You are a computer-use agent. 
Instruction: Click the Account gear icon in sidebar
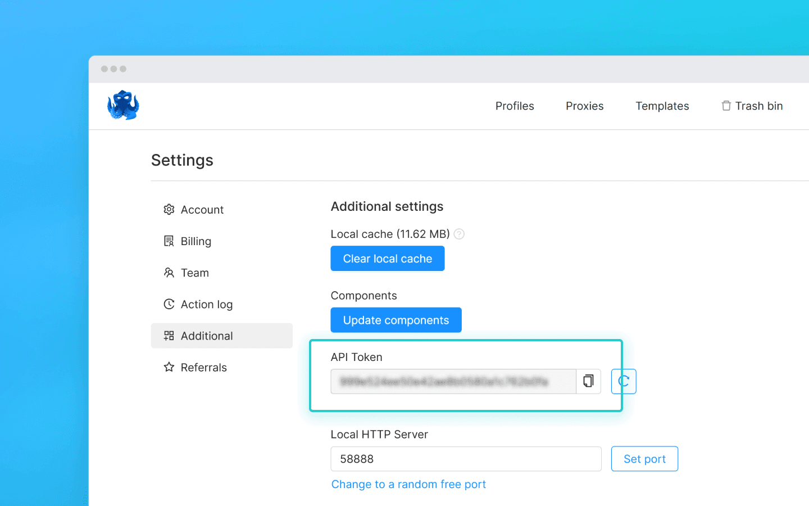(169, 209)
